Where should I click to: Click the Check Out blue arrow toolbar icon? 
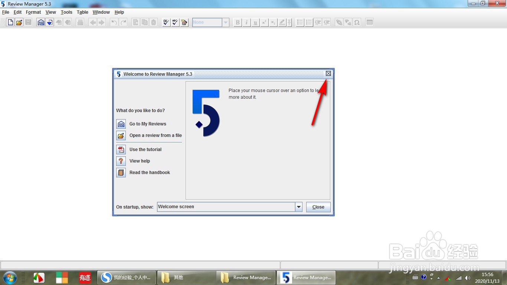(x=50, y=22)
